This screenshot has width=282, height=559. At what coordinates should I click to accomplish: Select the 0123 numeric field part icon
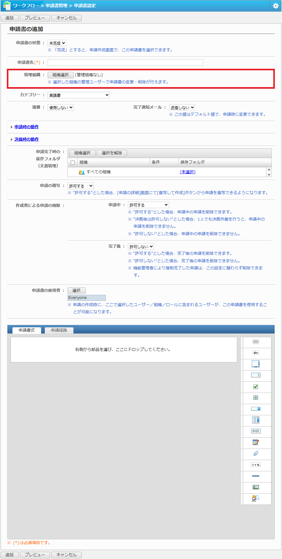tap(256, 431)
